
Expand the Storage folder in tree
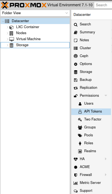(7, 45)
